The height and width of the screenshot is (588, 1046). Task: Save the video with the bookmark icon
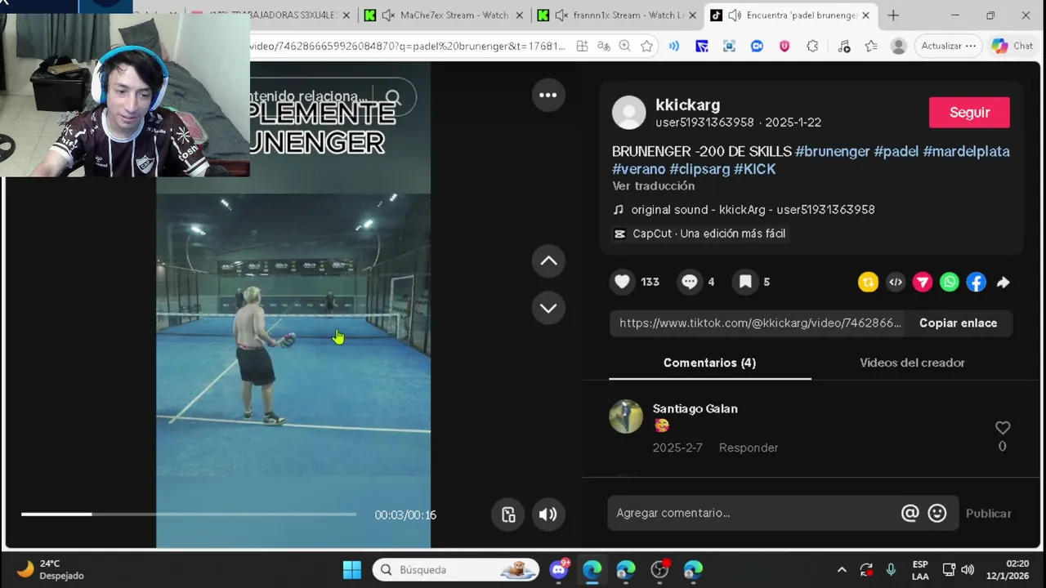click(745, 282)
